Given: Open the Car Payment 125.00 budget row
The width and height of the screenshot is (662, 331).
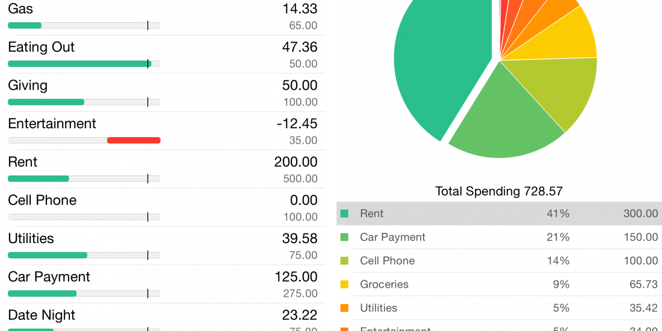Looking at the screenshot, I should pos(162,283).
